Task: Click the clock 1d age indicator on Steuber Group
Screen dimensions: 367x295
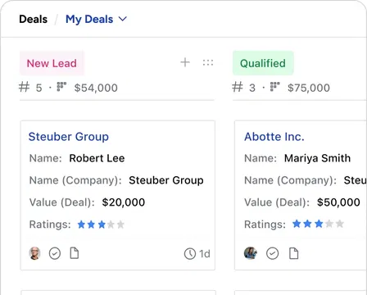Action: click(x=197, y=254)
